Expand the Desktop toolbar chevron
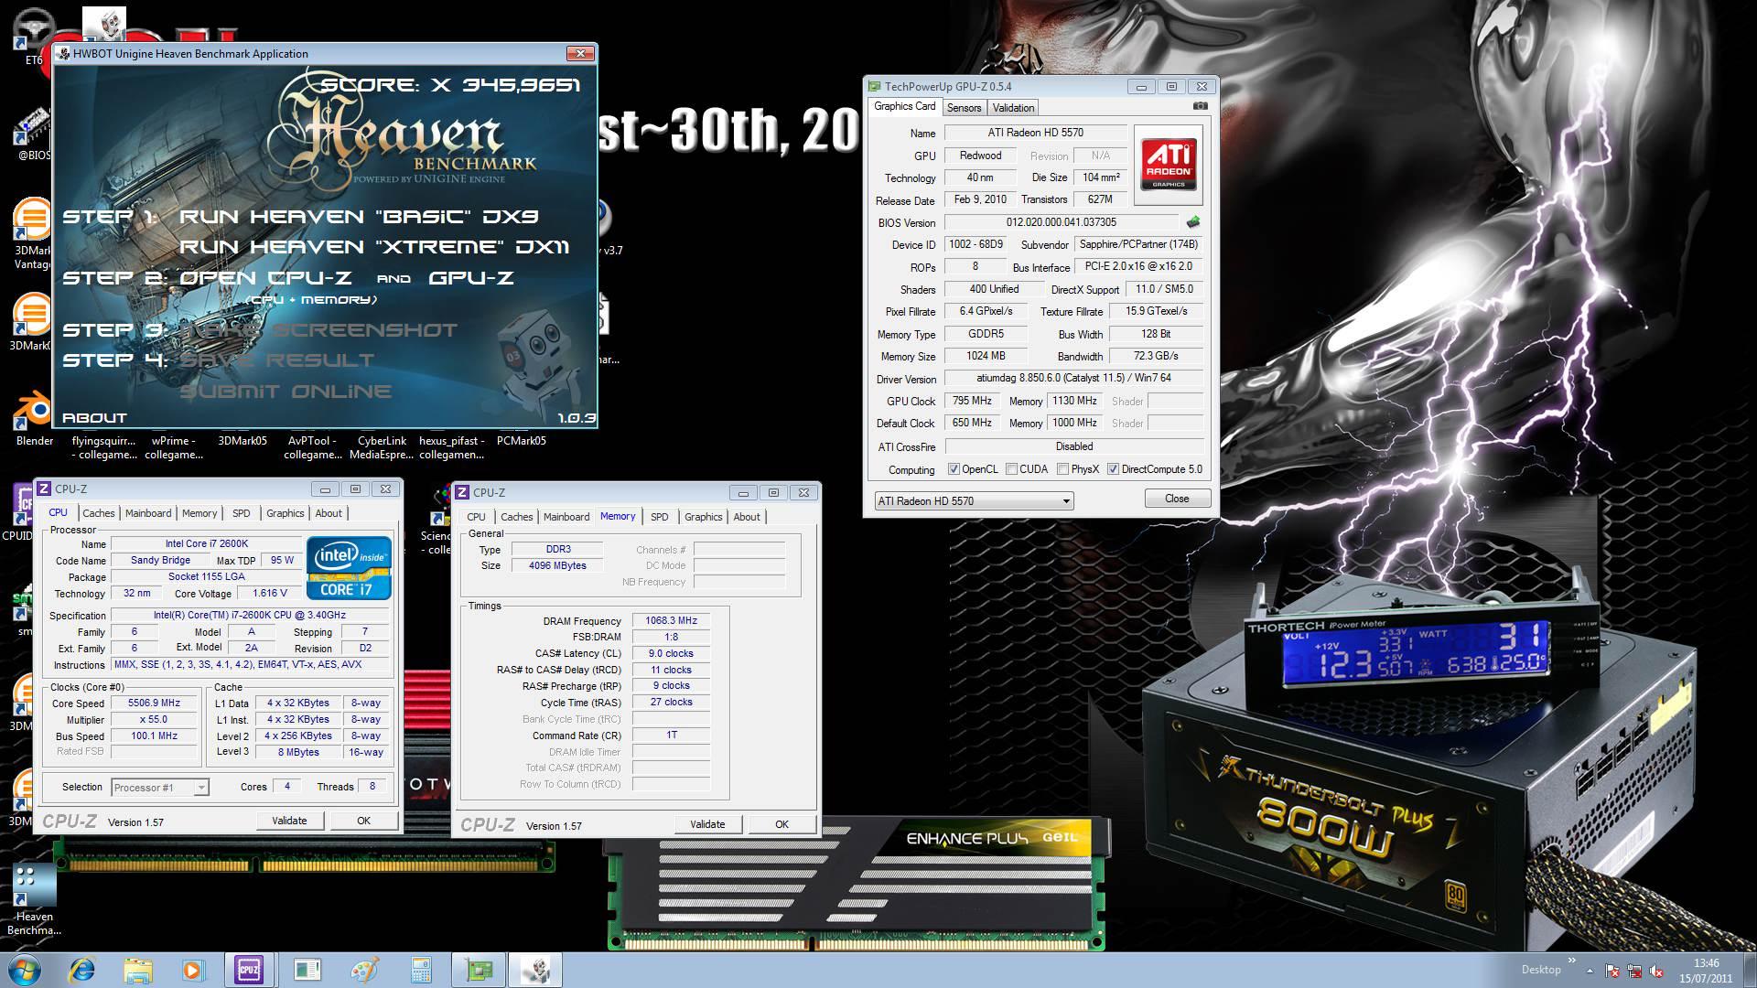1757x988 pixels. pos(1572,961)
